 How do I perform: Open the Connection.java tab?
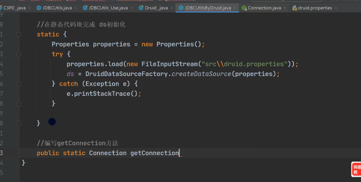click(x=264, y=8)
